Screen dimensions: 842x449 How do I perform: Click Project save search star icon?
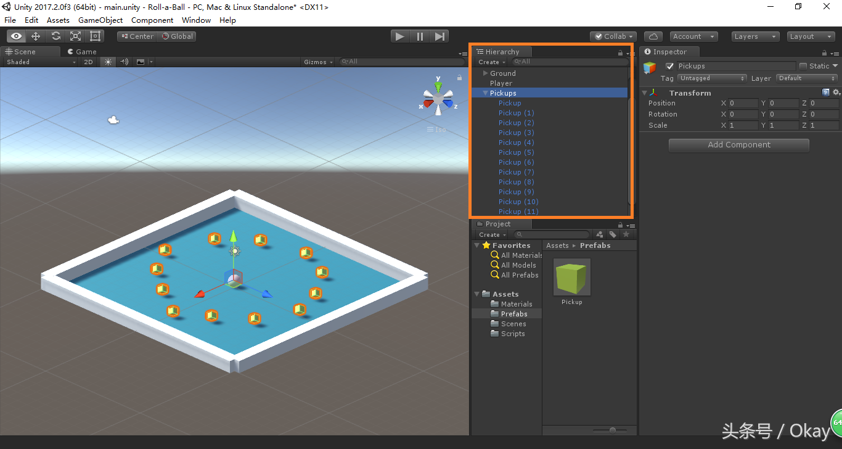pyautogui.click(x=626, y=234)
